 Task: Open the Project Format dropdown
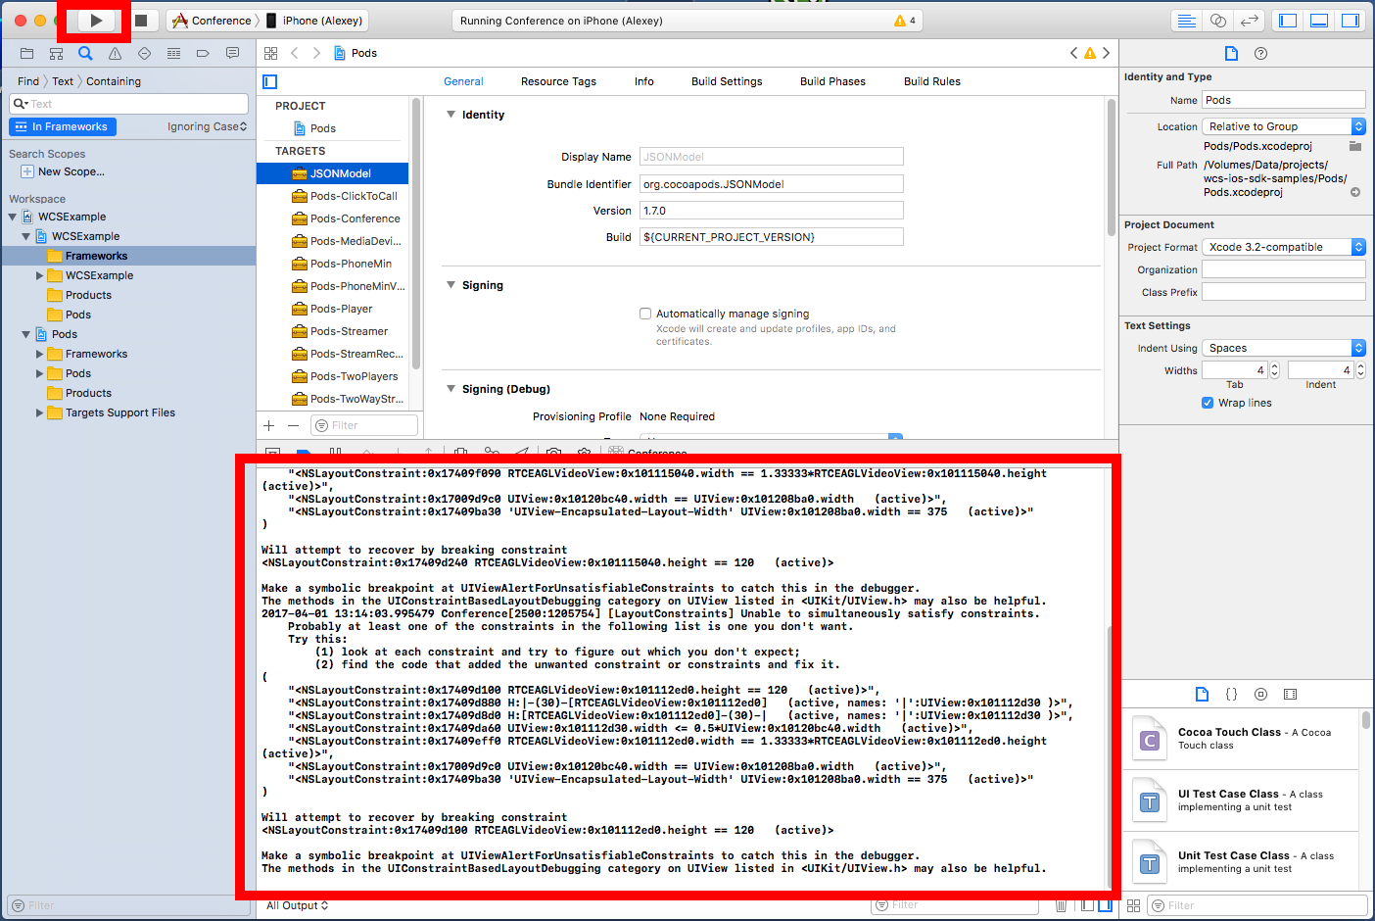click(x=1283, y=247)
